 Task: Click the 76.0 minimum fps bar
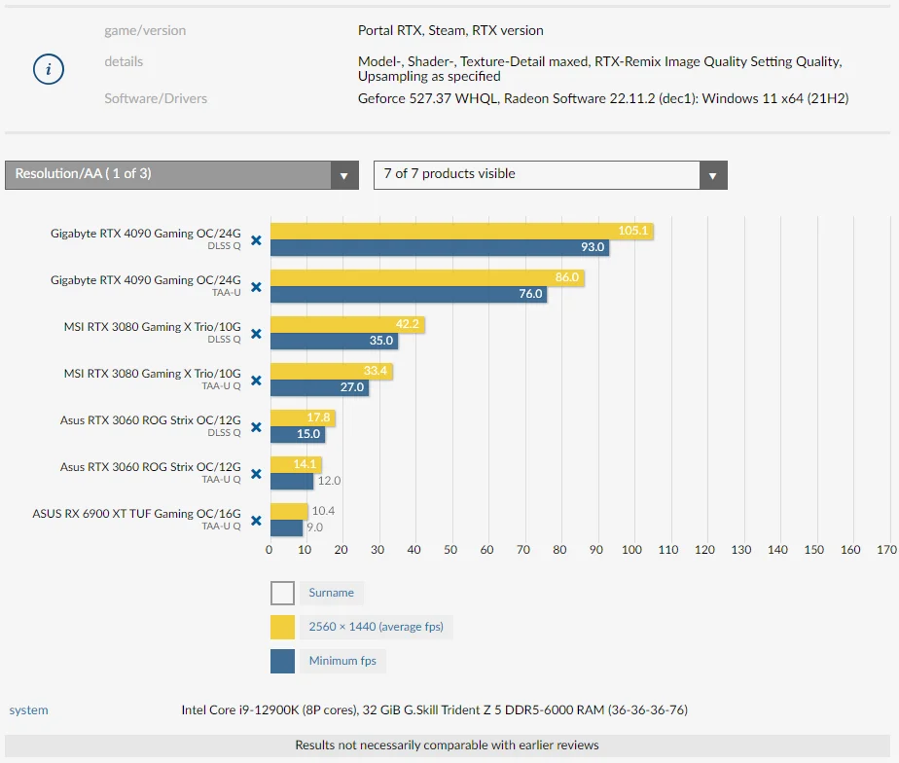click(409, 294)
